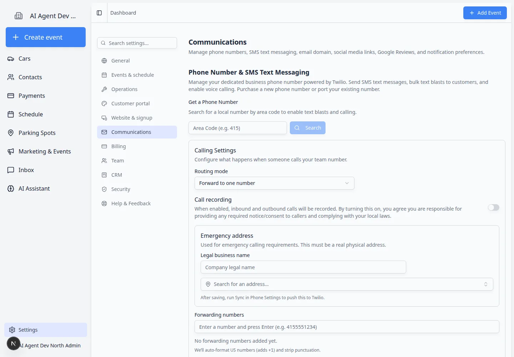The width and height of the screenshot is (514, 357).
Task: Click the Parking Spots pin icon
Action: click(11, 133)
